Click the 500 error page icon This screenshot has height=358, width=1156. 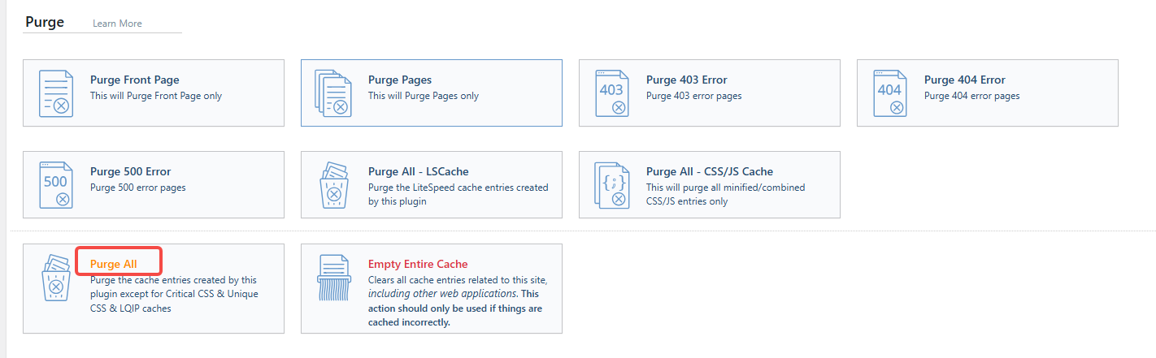click(56, 185)
